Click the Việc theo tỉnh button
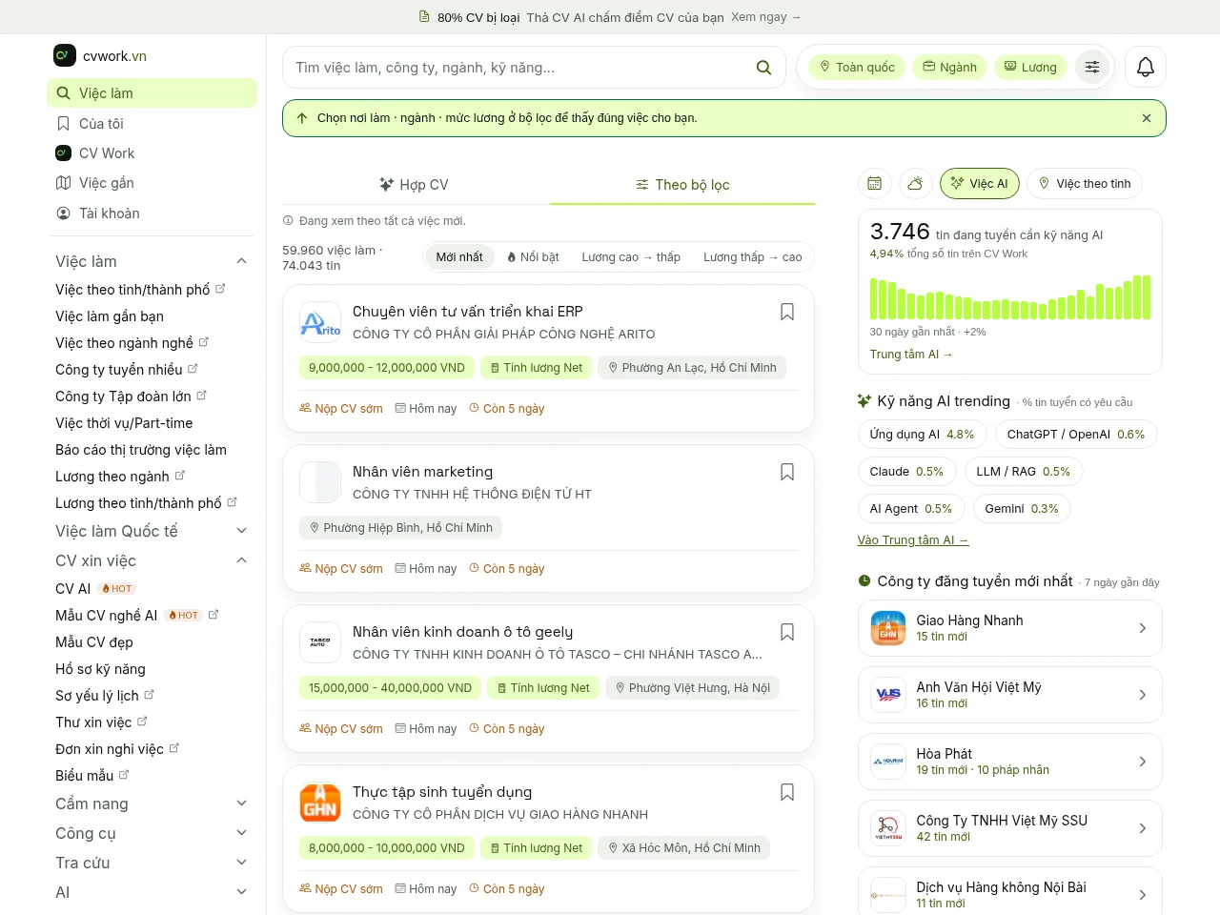The height and width of the screenshot is (915, 1220). [x=1085, y=184]
